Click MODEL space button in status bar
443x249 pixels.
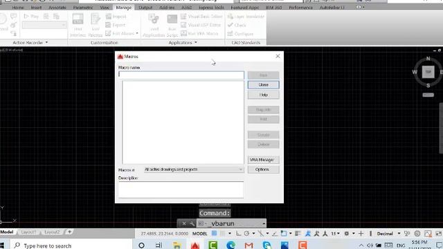200,234
